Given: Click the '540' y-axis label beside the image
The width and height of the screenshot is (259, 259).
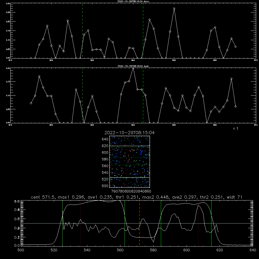Looking at the screenshot, I should 105,172.
